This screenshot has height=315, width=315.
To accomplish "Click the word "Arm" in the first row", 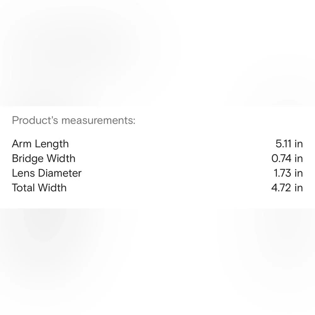I will [x=22, y=144].
